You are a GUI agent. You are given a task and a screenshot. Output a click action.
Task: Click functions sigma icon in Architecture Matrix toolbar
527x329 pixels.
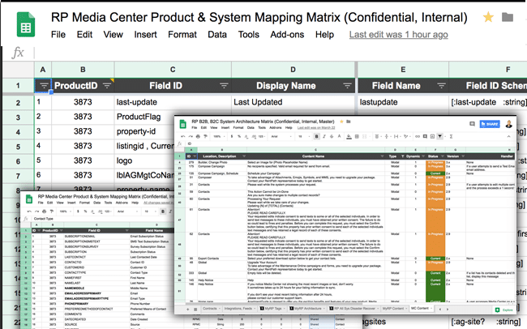pyautogui.click(x=451, y=136)
